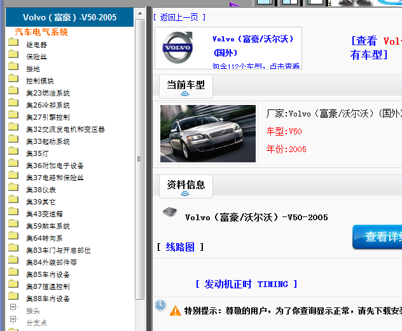Image resolution: width=402 pixels, height=331 pixels.
Task: Open the 集37电路和保险丝 folder icon
Action: coord(13,175)
